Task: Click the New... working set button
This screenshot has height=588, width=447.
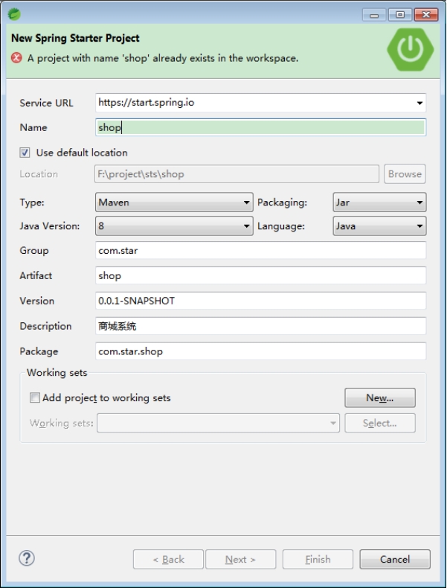Action: pos(380,397)
